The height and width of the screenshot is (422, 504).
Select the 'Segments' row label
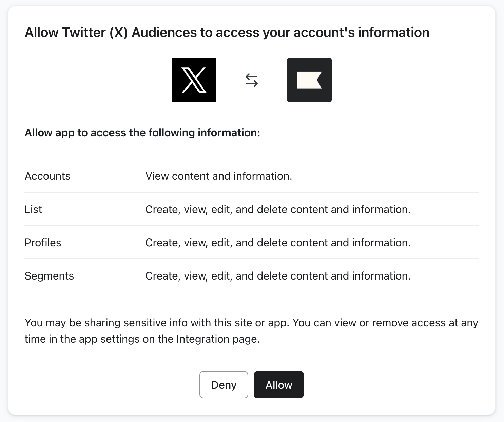49,276
